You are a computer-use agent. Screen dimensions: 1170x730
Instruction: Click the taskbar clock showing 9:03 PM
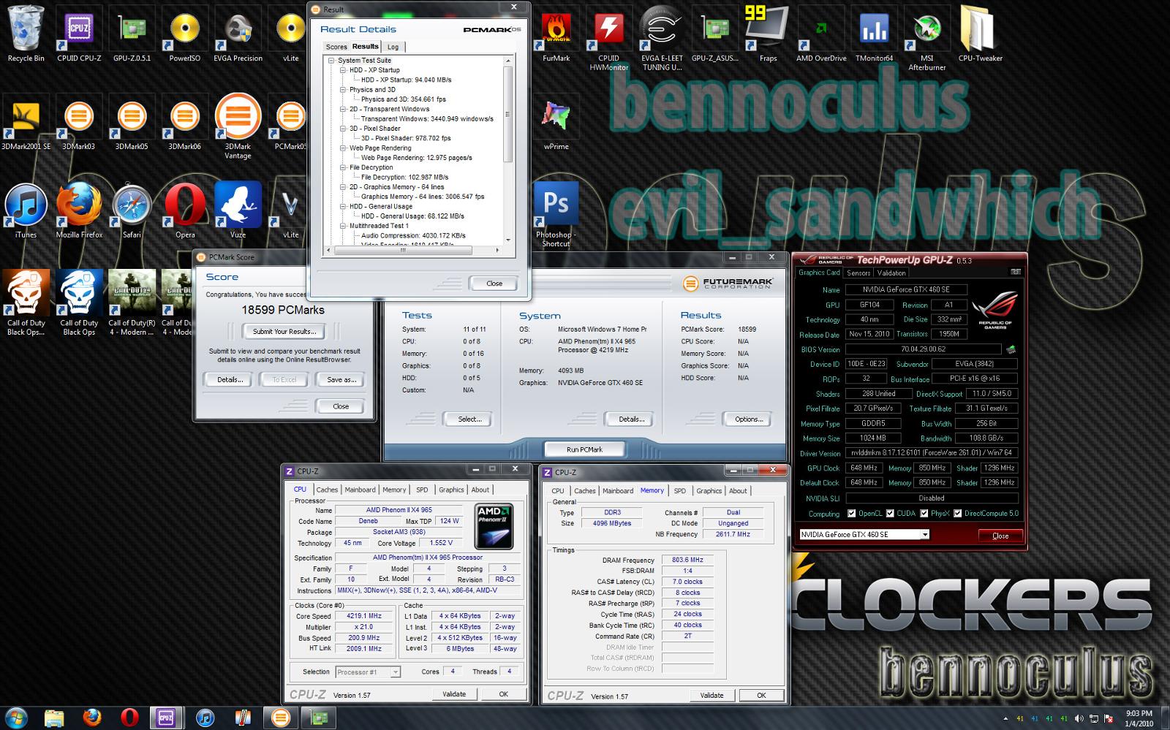[x=1139, y=718]
